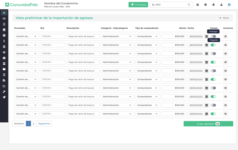
Task: Expand first row Comprobante type dropdown
Action: point(147,36)
